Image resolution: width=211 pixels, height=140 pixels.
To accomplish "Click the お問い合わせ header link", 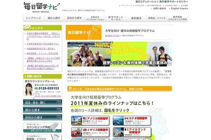I will 160,9.
